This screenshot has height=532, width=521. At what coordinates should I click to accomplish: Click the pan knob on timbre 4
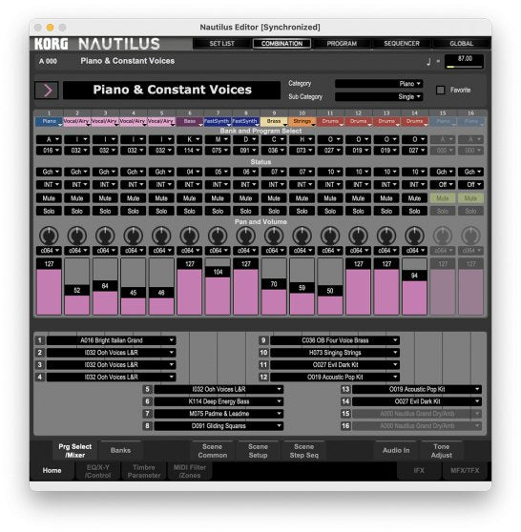[x=134, y=235]
